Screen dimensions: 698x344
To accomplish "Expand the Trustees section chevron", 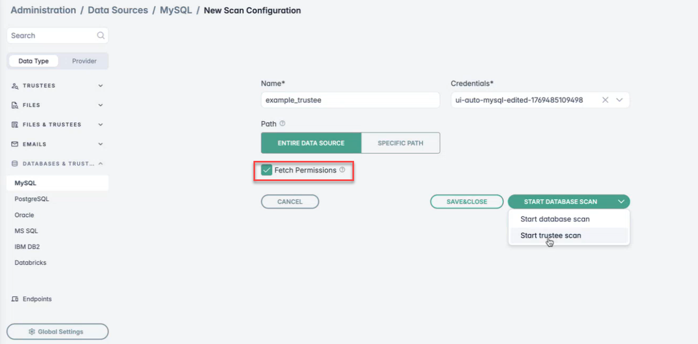I will (x=101, y=86).
